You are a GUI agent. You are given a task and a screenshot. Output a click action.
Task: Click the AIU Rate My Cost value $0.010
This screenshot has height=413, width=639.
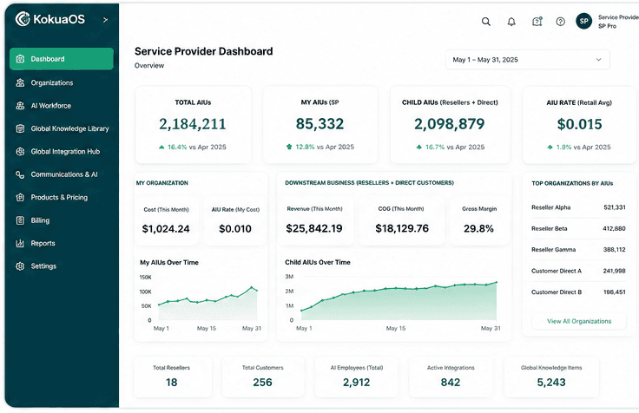235,229
